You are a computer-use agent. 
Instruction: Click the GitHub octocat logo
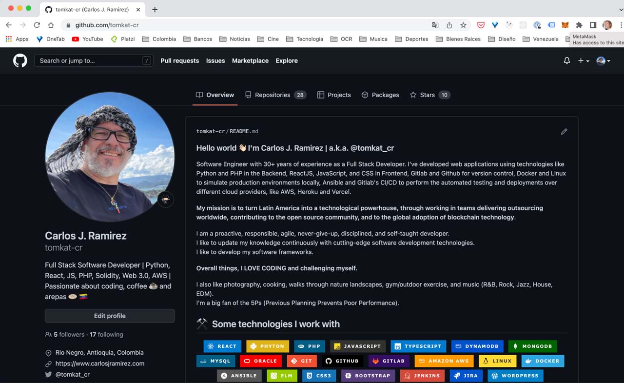point(19,60)
